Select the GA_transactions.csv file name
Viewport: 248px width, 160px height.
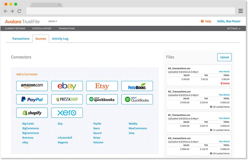click(x=179, y=69)
